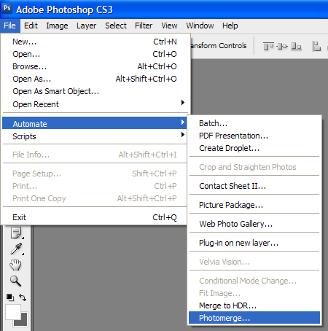
Task: Choose Exit from File menu
Action: [95, 217]
